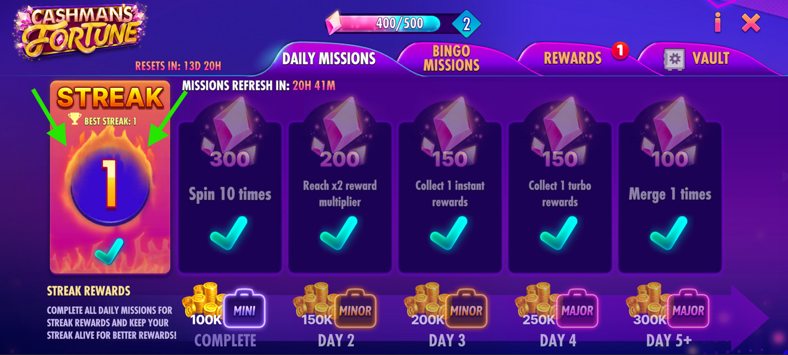This screenshot has width=788, height=355.
Task: Close the missions screen with X
Action: pos(751,23)
